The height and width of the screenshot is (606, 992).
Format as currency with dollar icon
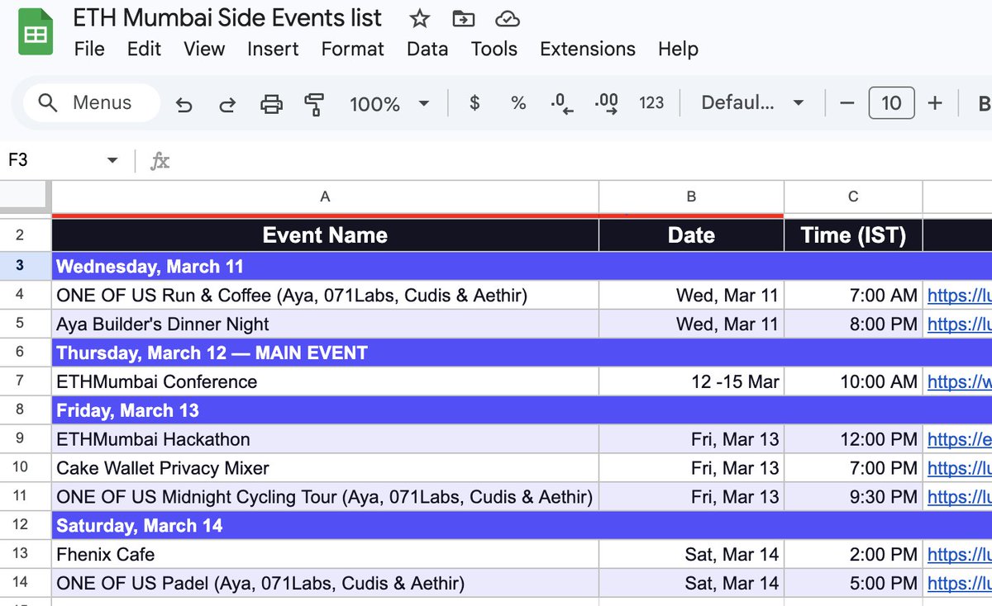coord(475,103)
